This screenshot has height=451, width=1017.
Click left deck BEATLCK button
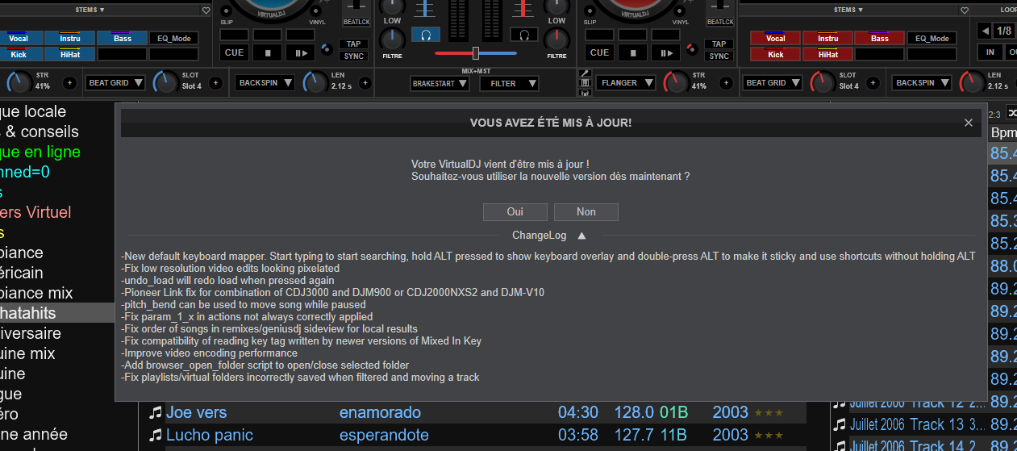point(357,22)
